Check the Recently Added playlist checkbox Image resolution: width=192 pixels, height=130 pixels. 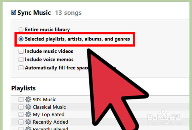click(21, 122)
